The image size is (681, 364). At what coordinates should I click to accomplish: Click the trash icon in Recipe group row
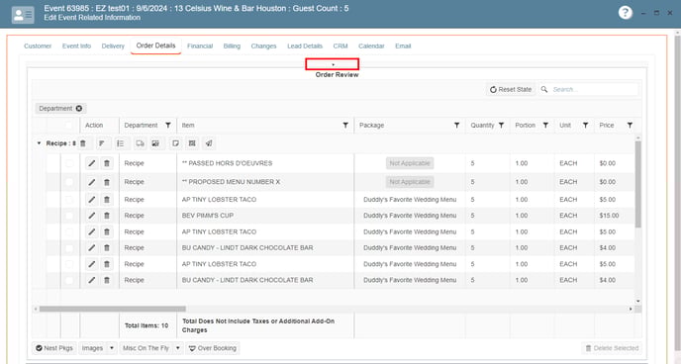[x=83, y=143]
